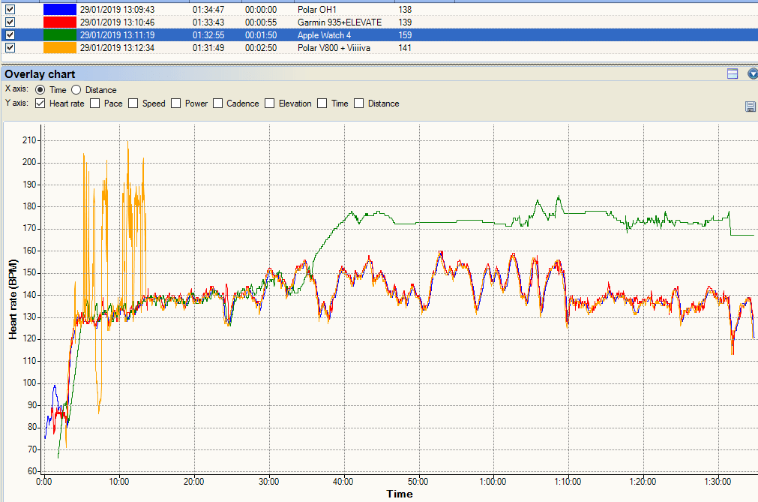Click the Overlay chart panel title

coord(40,74)
